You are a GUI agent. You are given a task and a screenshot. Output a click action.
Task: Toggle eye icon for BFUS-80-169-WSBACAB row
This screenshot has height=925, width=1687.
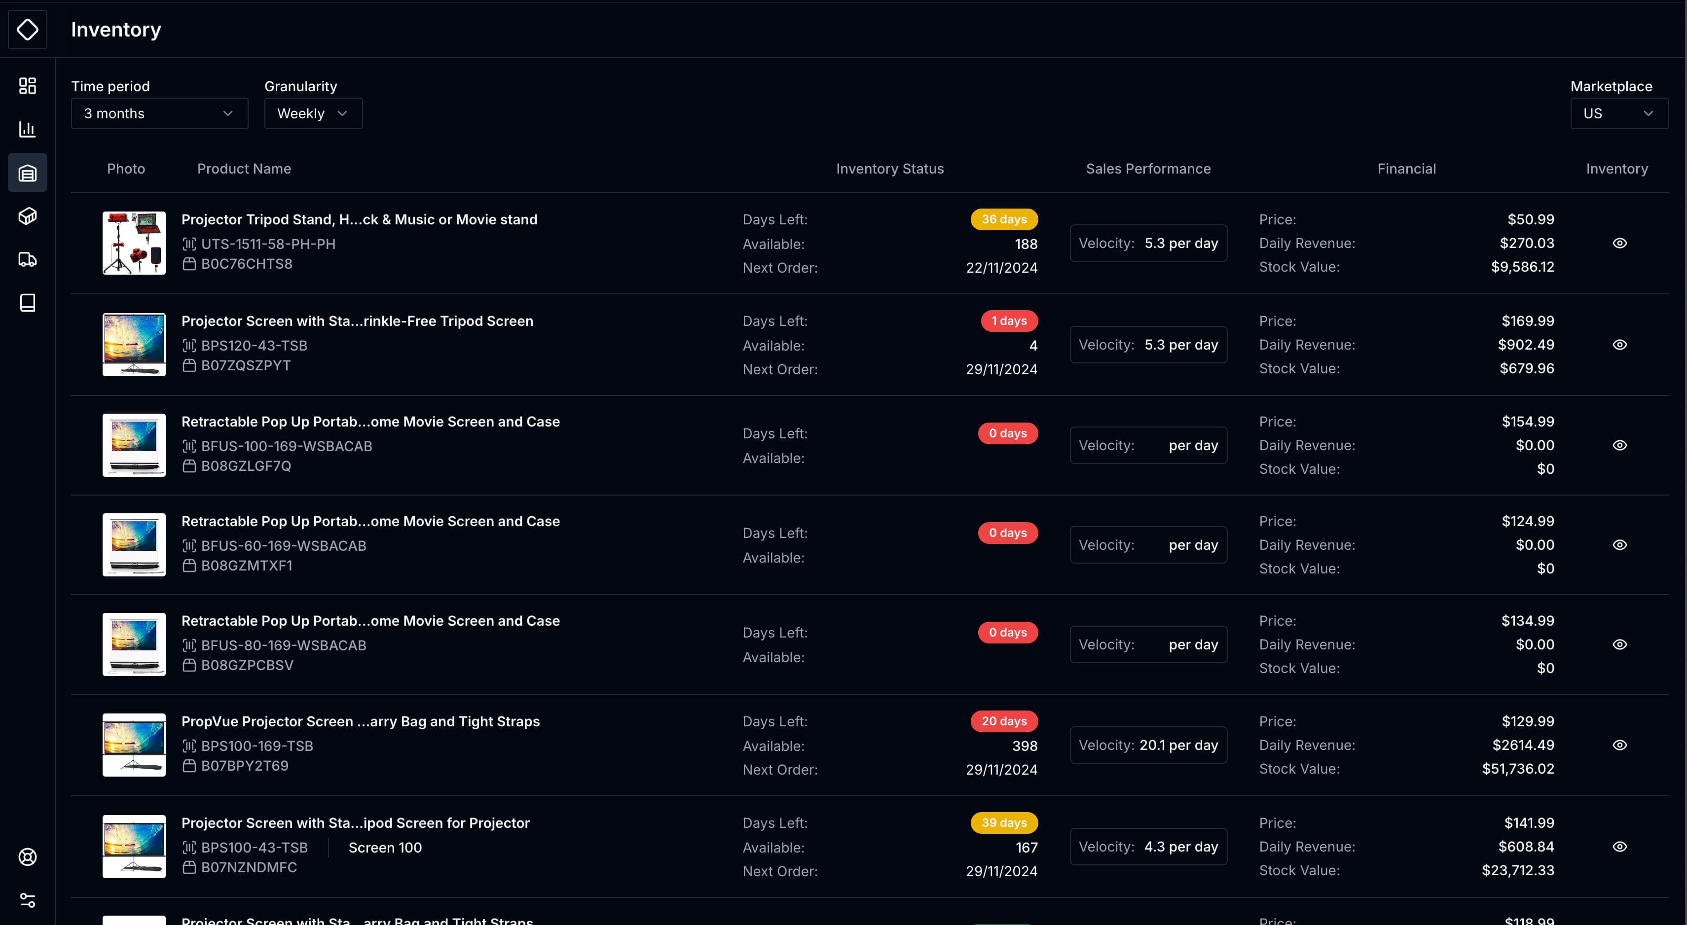(x=1619, y=644)
